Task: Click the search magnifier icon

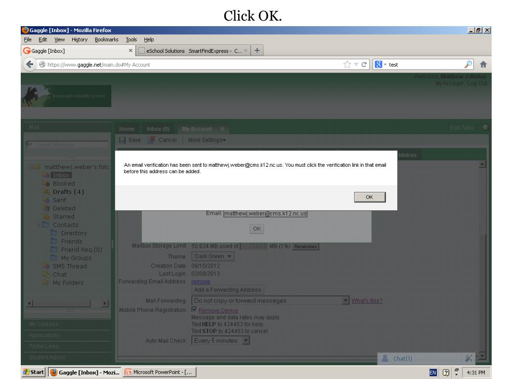Action: tap(468, 65)
